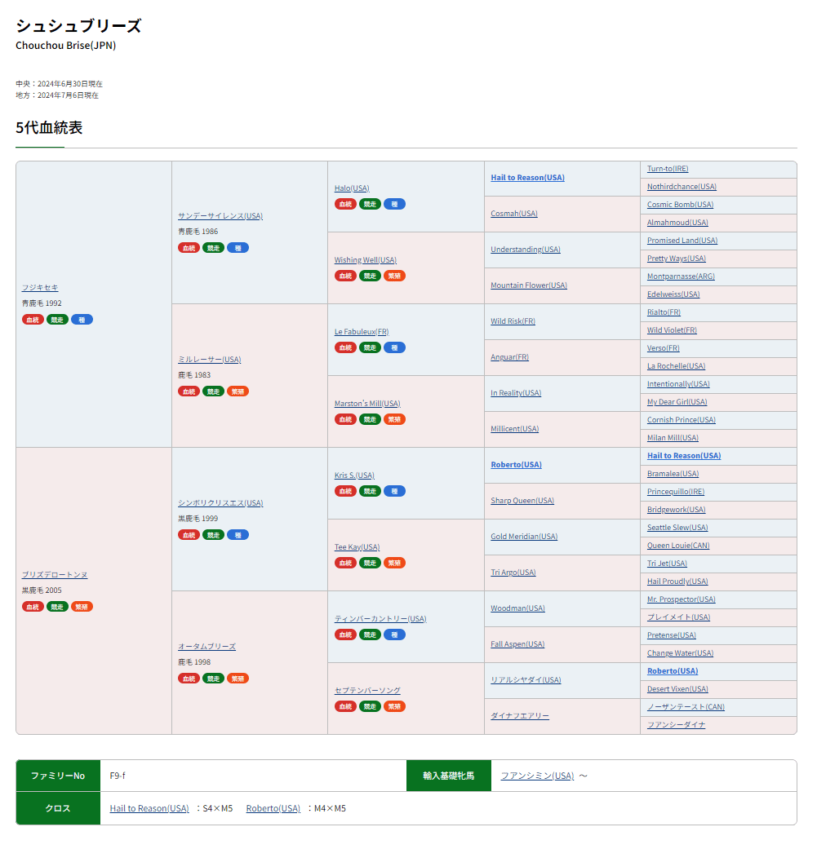
Task: Click the red 血統 badge under フジキセキ
Action: pyautogui.click(x=33, y=320)
